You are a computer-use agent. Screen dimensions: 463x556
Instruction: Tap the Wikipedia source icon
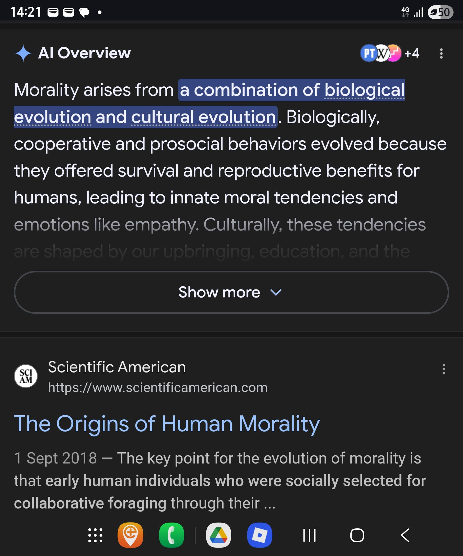tap(381, 53)
